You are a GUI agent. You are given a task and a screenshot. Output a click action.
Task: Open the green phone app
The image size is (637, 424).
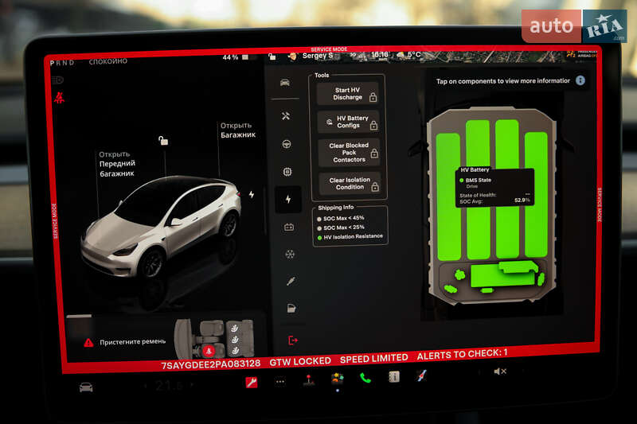365,378
